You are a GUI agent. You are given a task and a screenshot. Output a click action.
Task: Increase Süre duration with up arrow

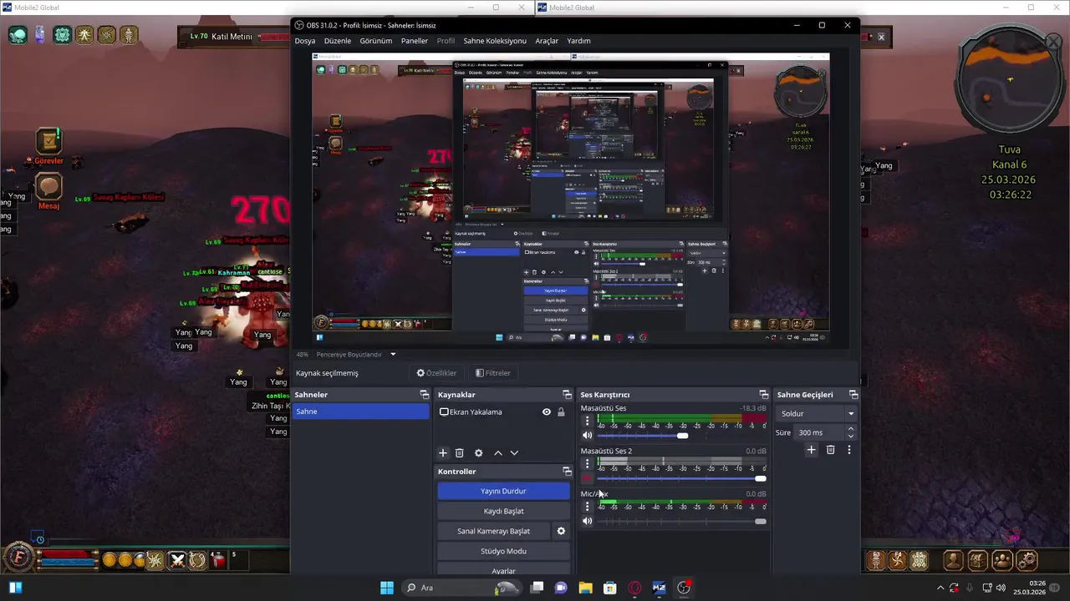[851, 429]
